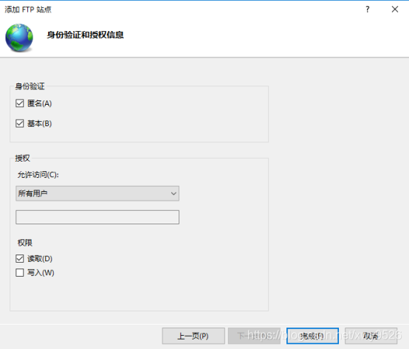Click the 完成(F) finish button
The width and height of the screenshot is (409, 349).
point(312,336)
